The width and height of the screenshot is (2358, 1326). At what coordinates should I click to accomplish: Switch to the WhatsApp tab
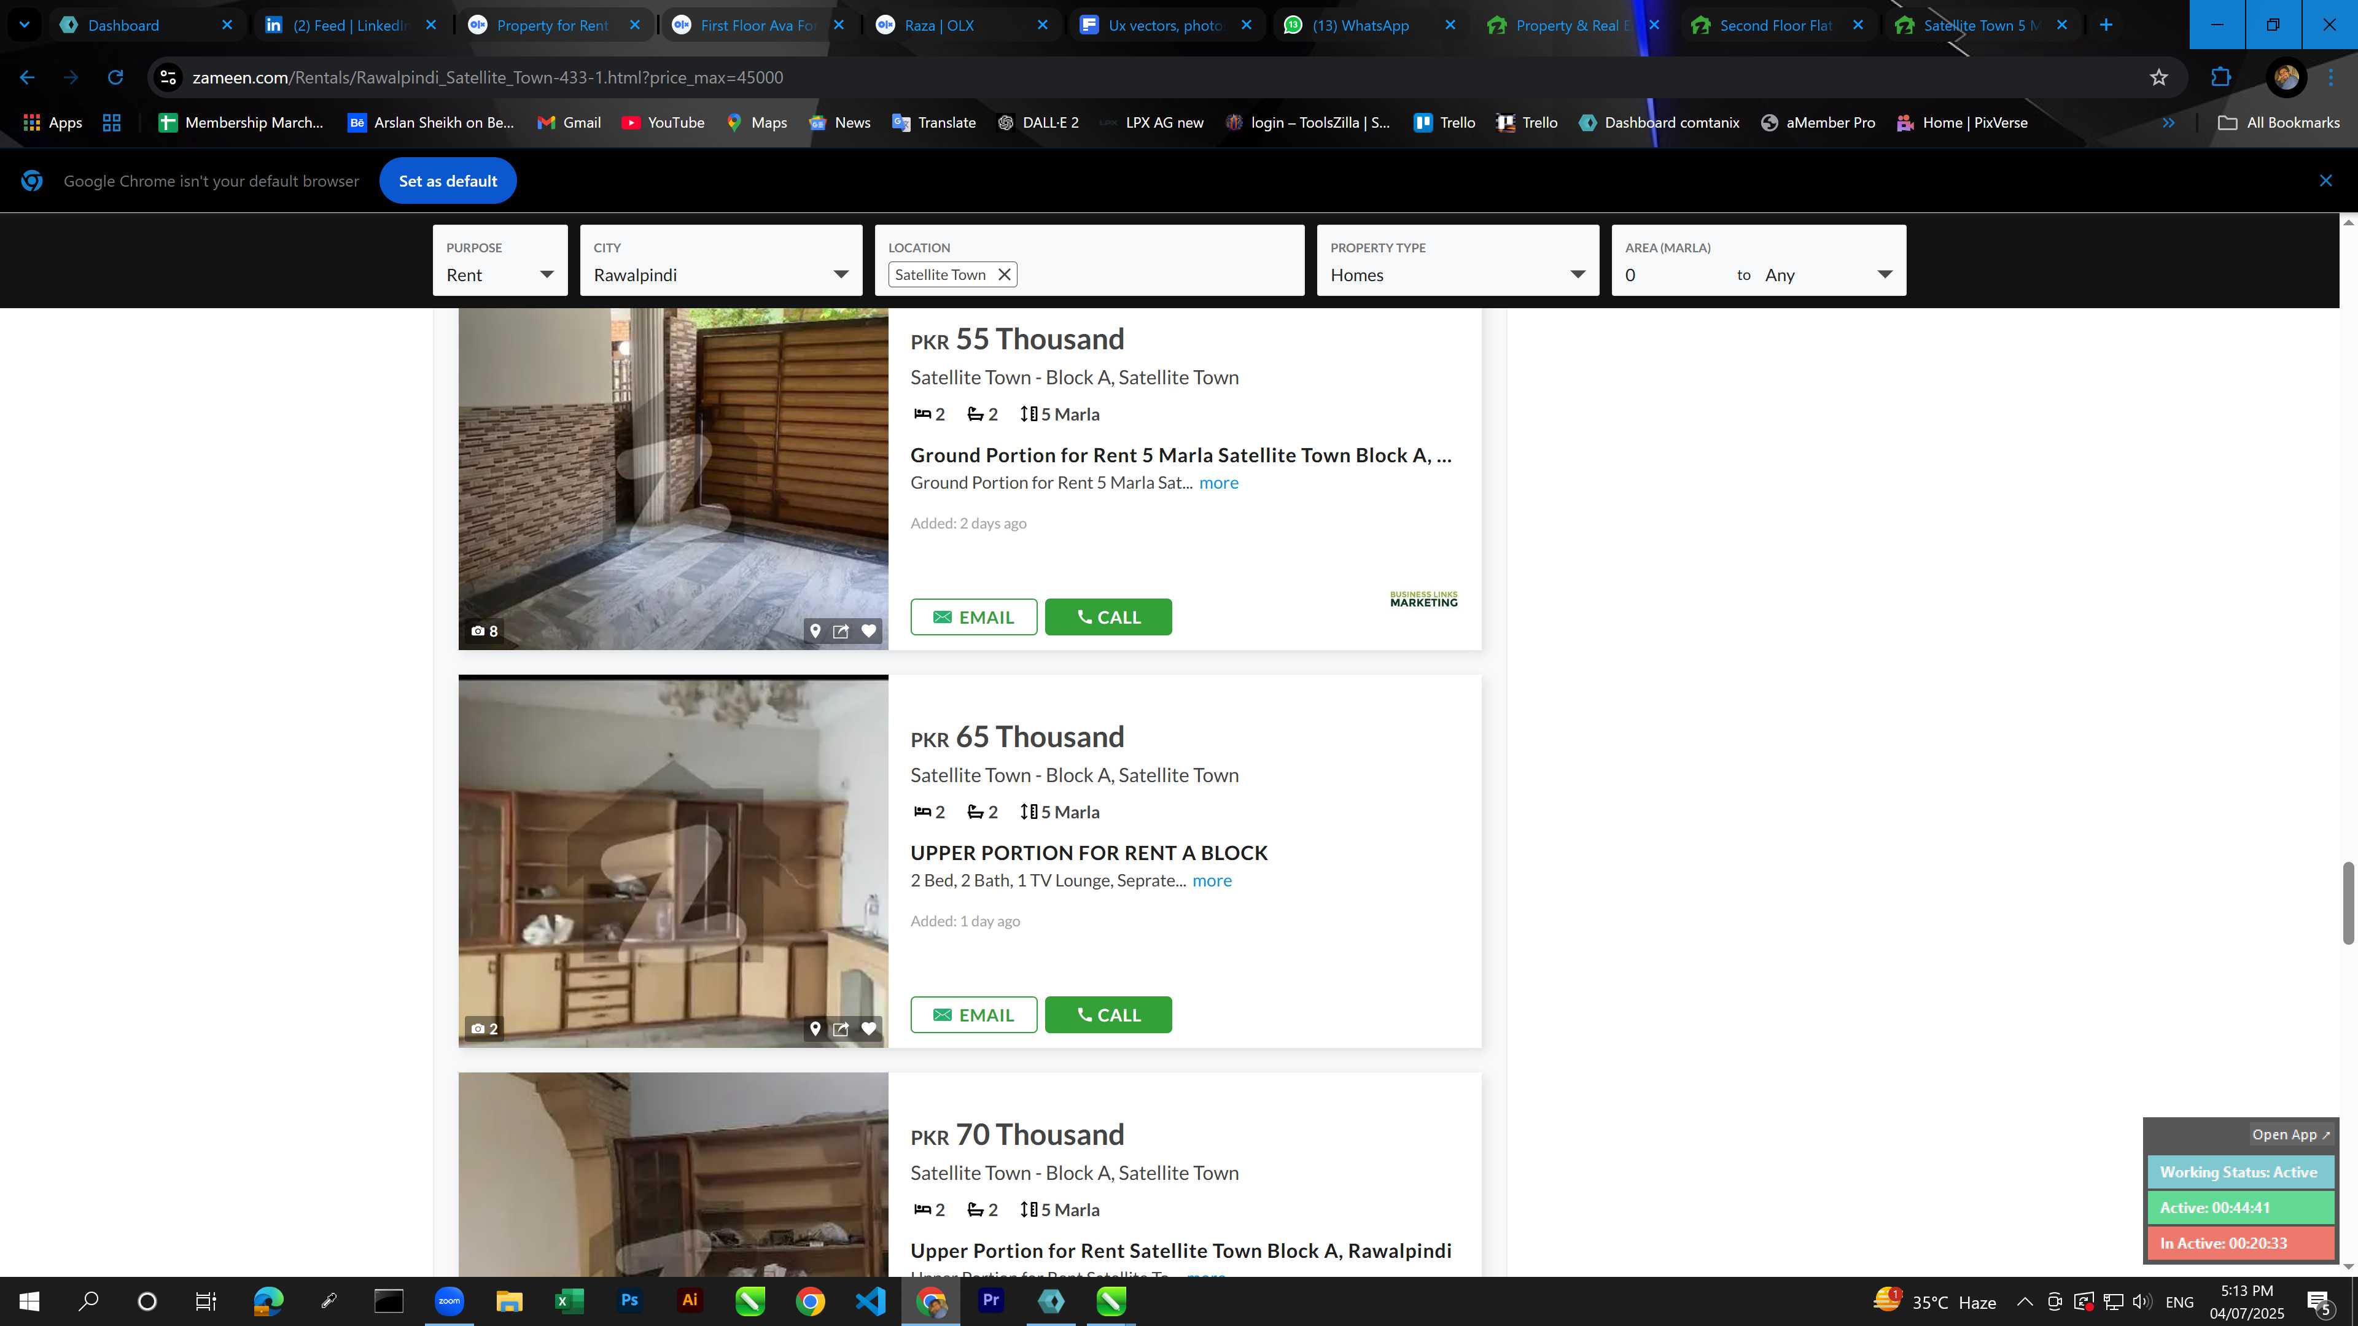click(x=1371, y=25)
